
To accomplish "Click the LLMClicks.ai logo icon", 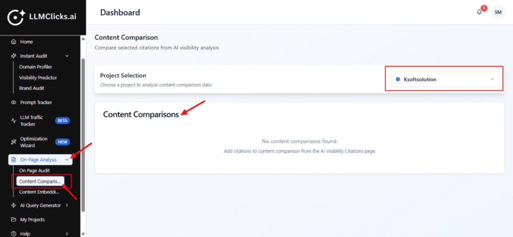I will coord(17,16).
